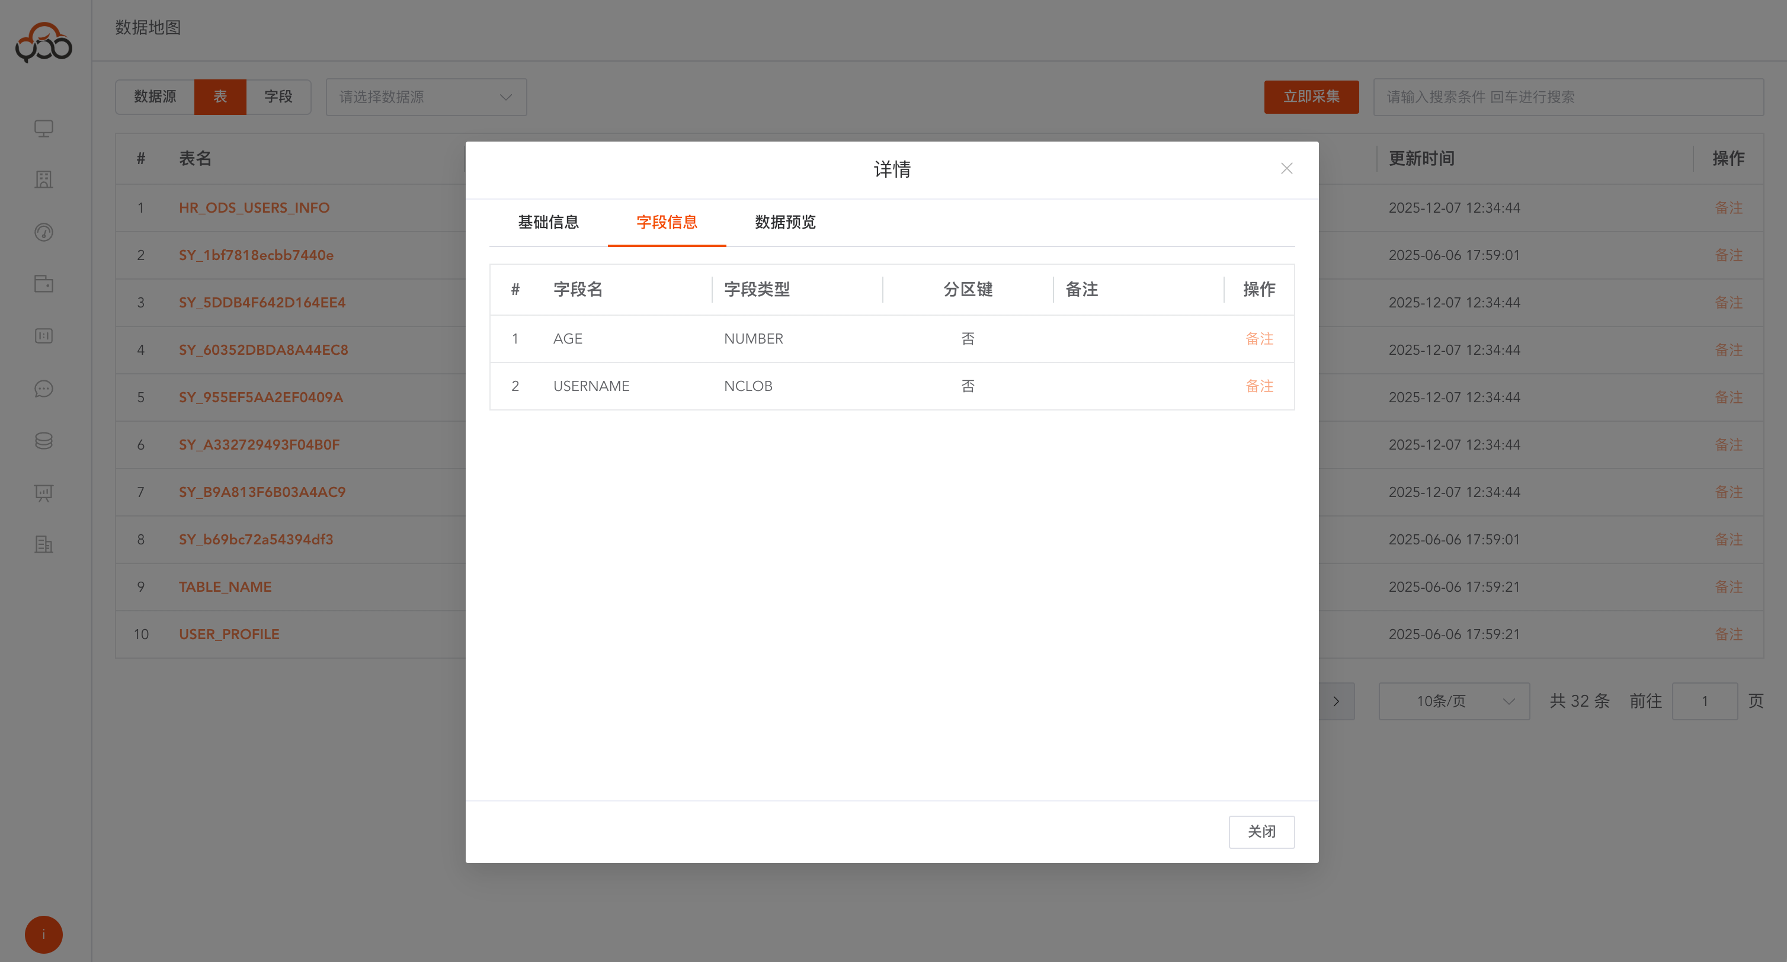Open the presentation board icon in sidebar
Viewport: 1787px width, 962px height.
pos(43,493)
